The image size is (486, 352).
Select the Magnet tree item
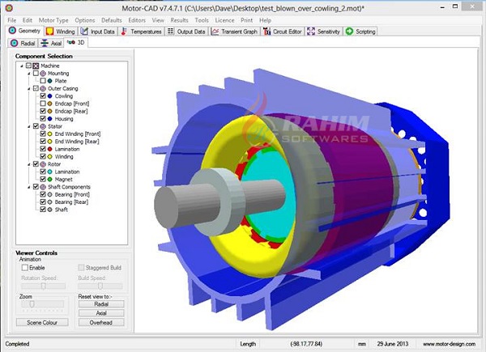coord(63,180)
